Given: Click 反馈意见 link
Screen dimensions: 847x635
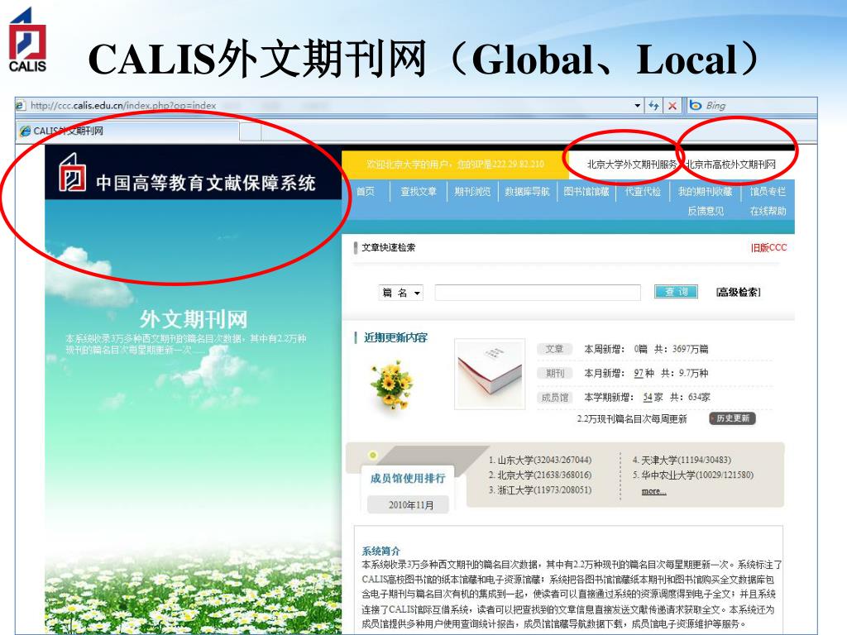Looking at the screenshot, I should (706, 211).
